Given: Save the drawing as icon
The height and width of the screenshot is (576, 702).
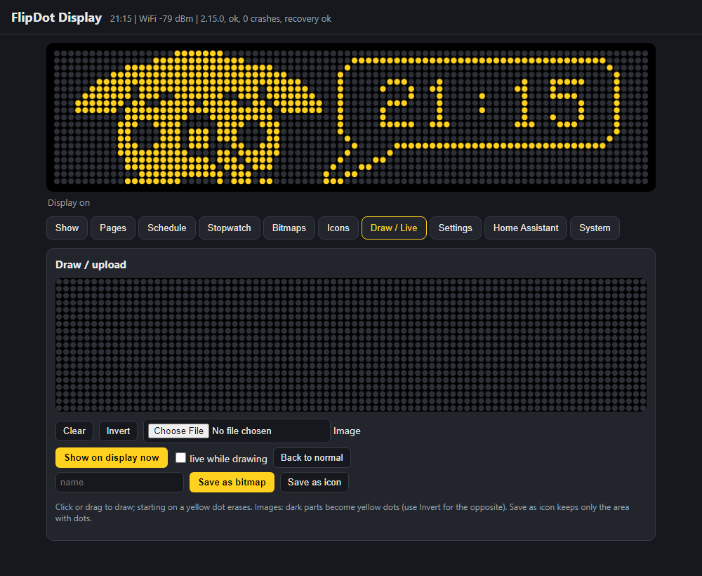Looking at the screenshot, I should click(x=314, y=483).
